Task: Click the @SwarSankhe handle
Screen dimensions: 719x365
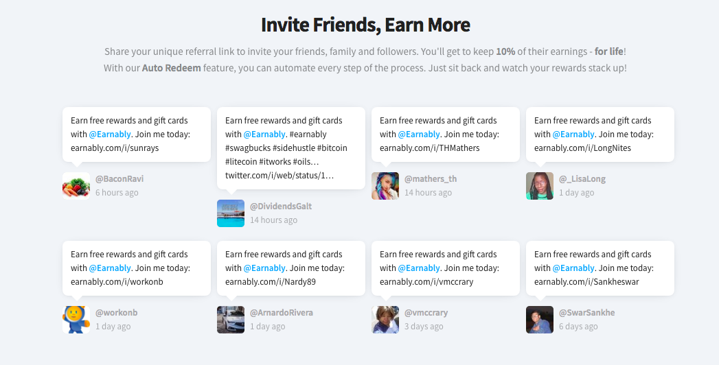Action: pyautogui.click(x=587, y=313)
